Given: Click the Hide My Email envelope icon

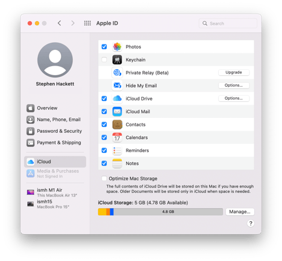Looking at the screenshot, I should click(x=117, y=85).
